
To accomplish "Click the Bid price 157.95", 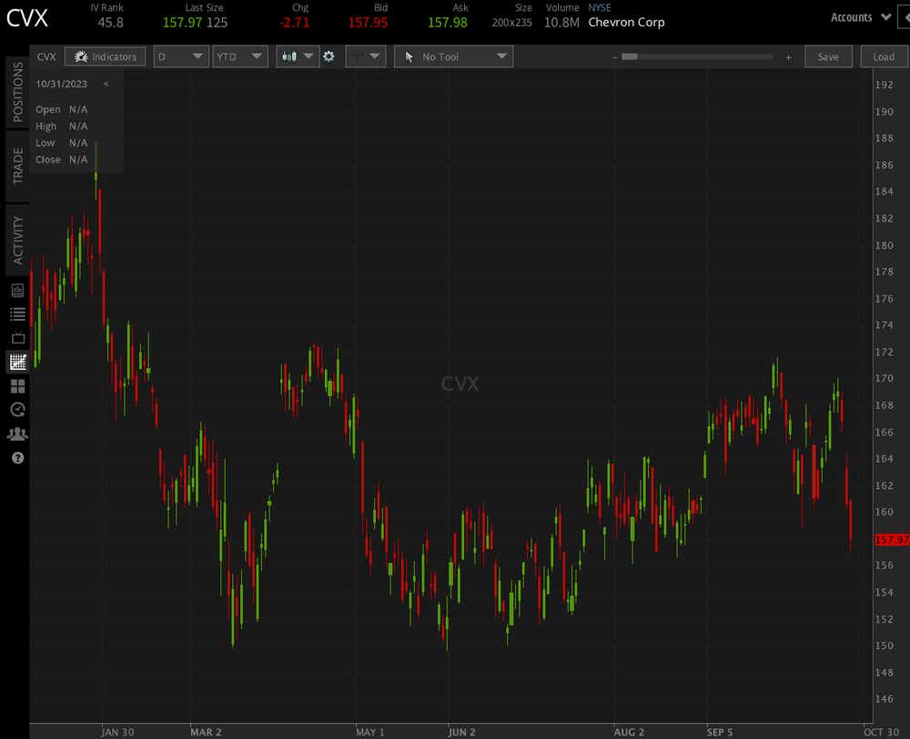I will tap(368, 23).
